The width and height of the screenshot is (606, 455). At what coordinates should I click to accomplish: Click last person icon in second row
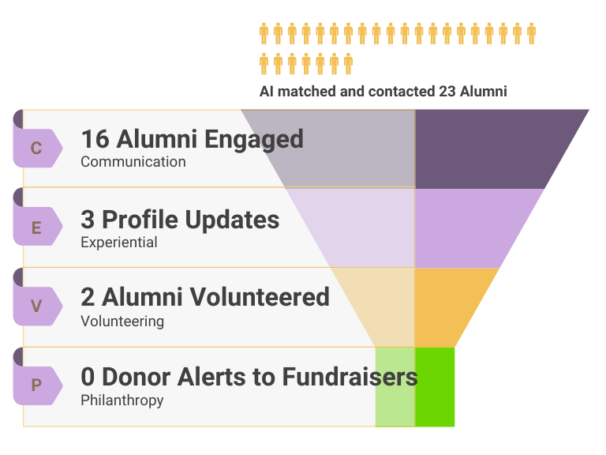click(x=348, y=63)
